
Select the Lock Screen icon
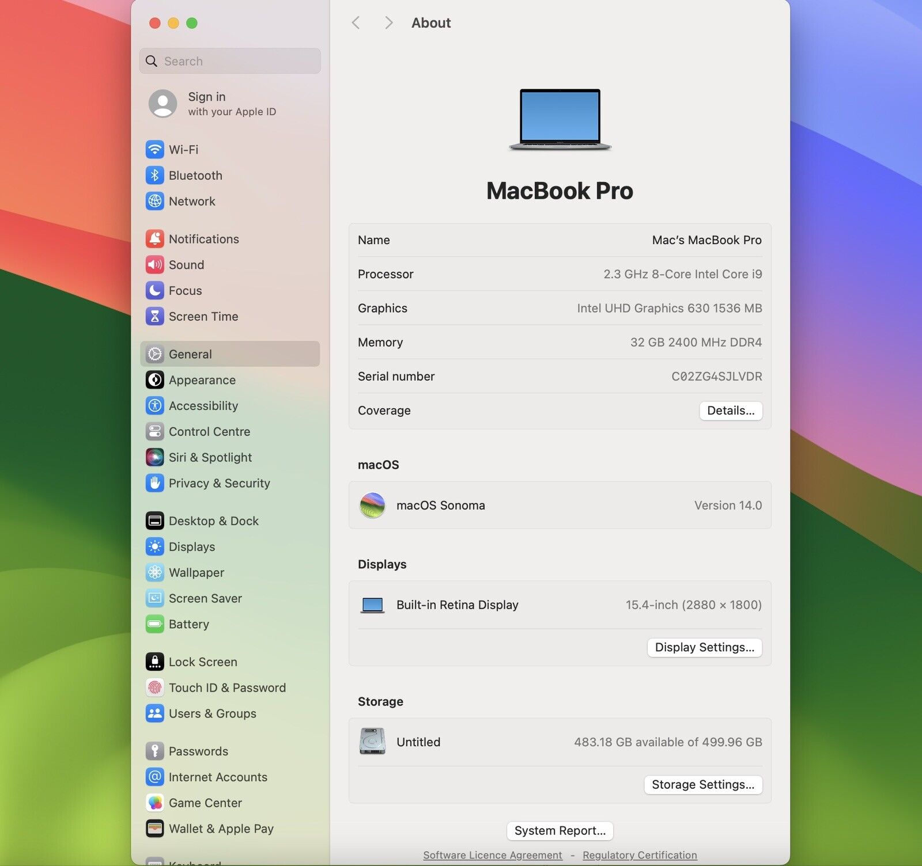click(x=154, y=662)
